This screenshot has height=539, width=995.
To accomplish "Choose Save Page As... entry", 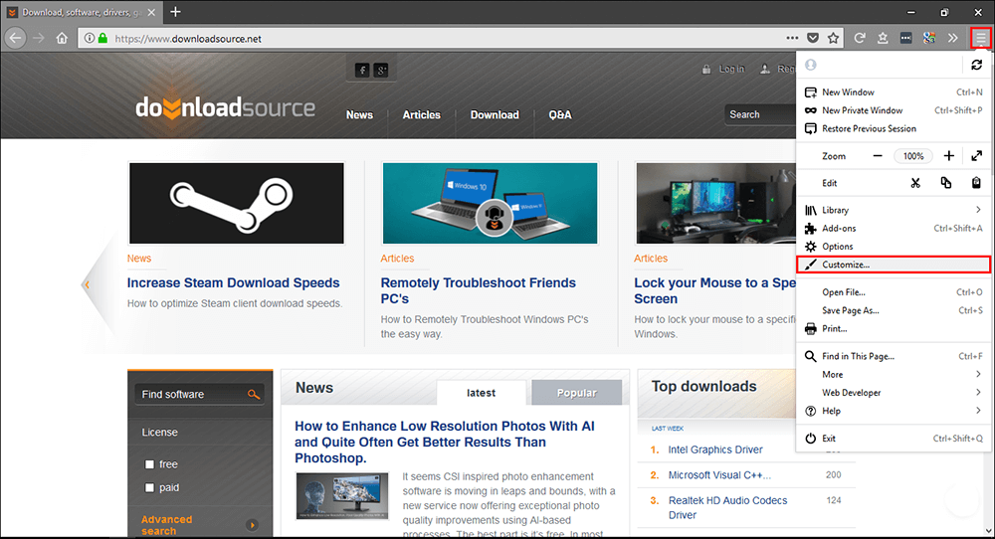I will point(893,310).
